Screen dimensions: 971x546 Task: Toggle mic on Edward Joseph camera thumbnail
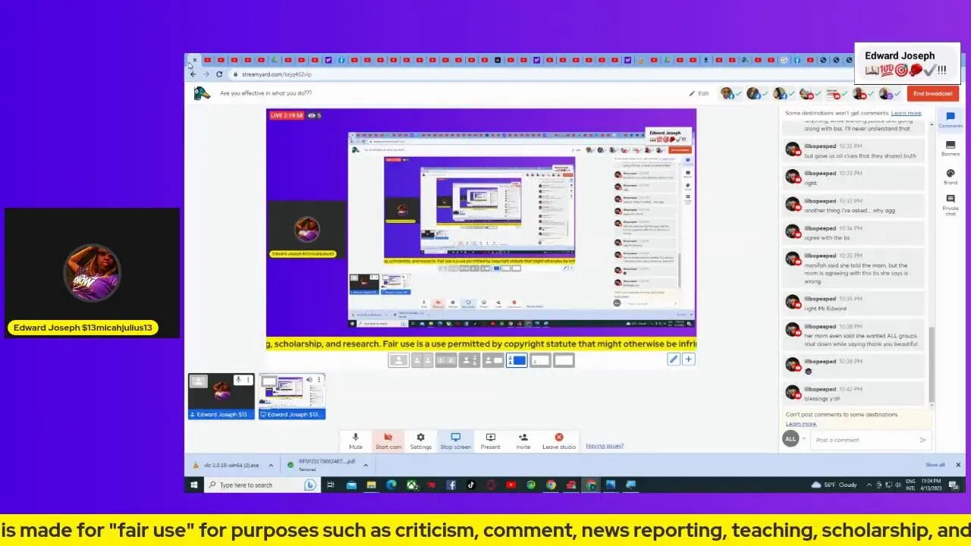point(238,380)
